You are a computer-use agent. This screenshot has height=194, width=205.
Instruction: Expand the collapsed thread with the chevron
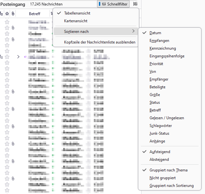tap(18, 57)
